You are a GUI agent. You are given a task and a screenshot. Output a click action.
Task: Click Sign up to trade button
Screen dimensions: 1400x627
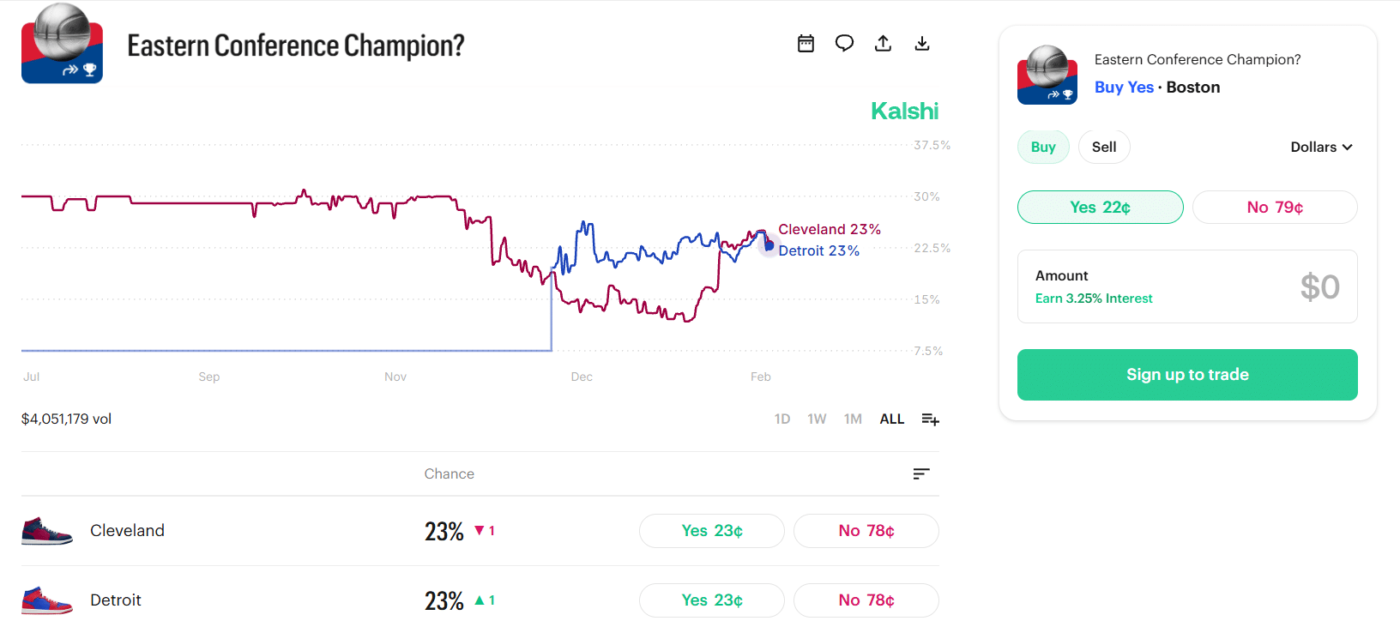pos(1187,375)
